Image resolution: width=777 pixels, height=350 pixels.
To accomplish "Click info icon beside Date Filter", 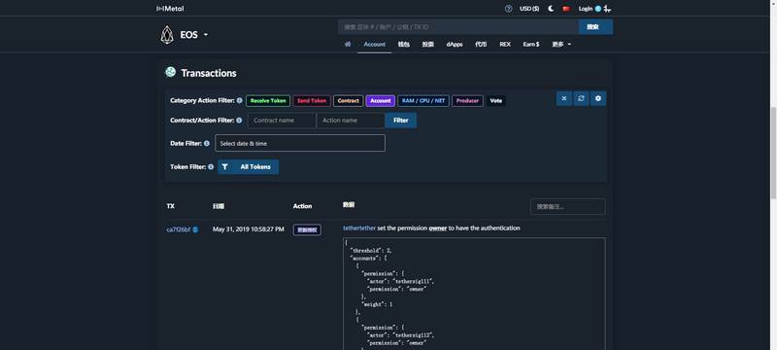I will 207,143.
